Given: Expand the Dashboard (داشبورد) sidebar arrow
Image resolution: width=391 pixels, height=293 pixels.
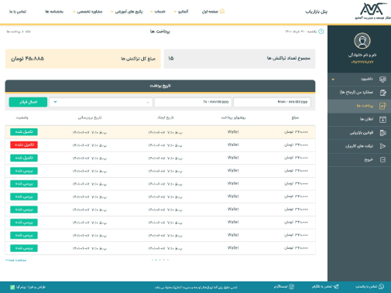Looking at the screenshot, I should pos(333,80).
